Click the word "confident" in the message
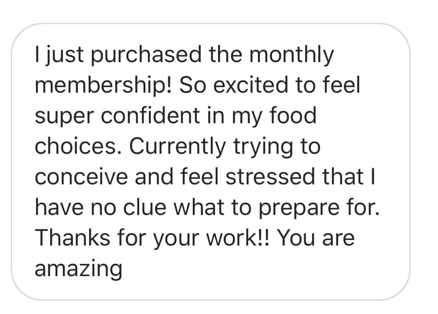This screenshot has height=314, width=438. tap(150, 116)
